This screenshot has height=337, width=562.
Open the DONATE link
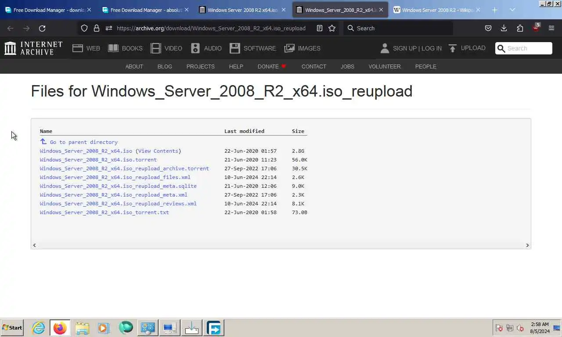coord(272,67)
